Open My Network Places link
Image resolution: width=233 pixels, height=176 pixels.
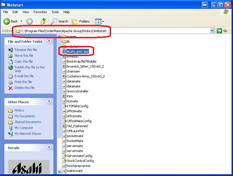(28, 134)
